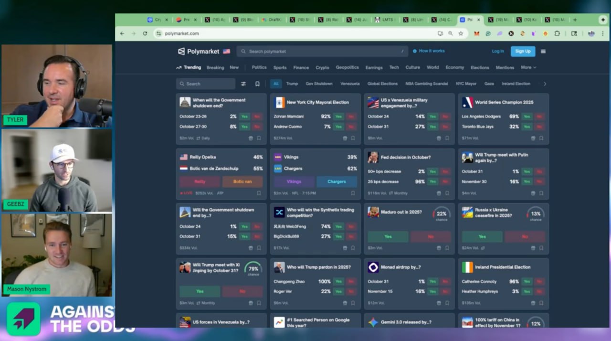Click the gift icon on World Series card
611x341 pixels.
pyautogui.click(x=533, y=138)
